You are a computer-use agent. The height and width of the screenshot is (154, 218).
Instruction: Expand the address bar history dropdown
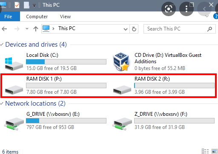(126, 29)
